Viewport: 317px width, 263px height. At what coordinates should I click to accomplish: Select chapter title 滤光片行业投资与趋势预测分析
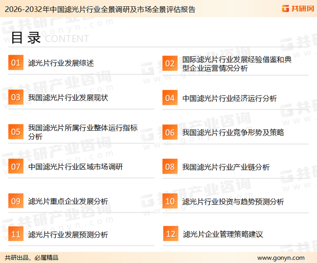pyautogui.click(x=233, y=202)
